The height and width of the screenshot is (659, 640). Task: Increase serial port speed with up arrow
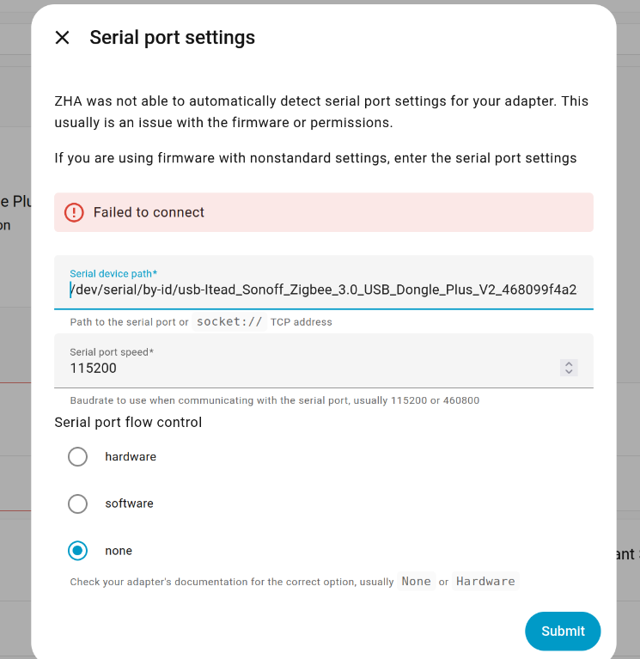tap(568, 363)
